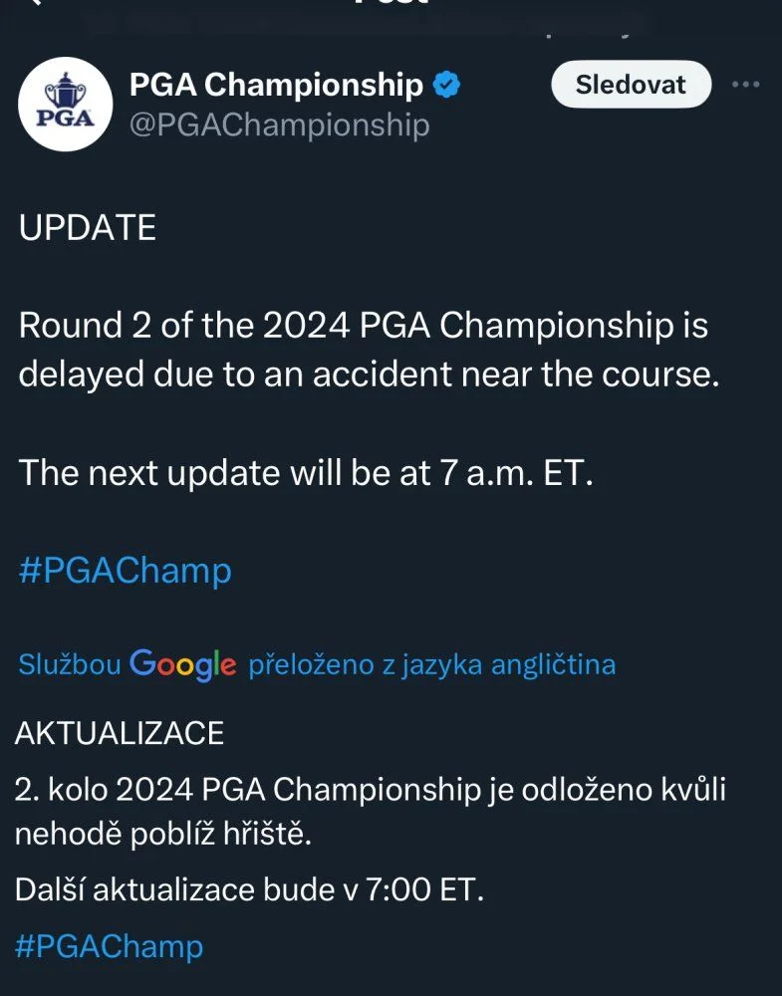This screenshot has width=782, height=996.
Task: Tap the 'Službou' translation attribution word
Action: pyautogui.click(x=70, y=664)
